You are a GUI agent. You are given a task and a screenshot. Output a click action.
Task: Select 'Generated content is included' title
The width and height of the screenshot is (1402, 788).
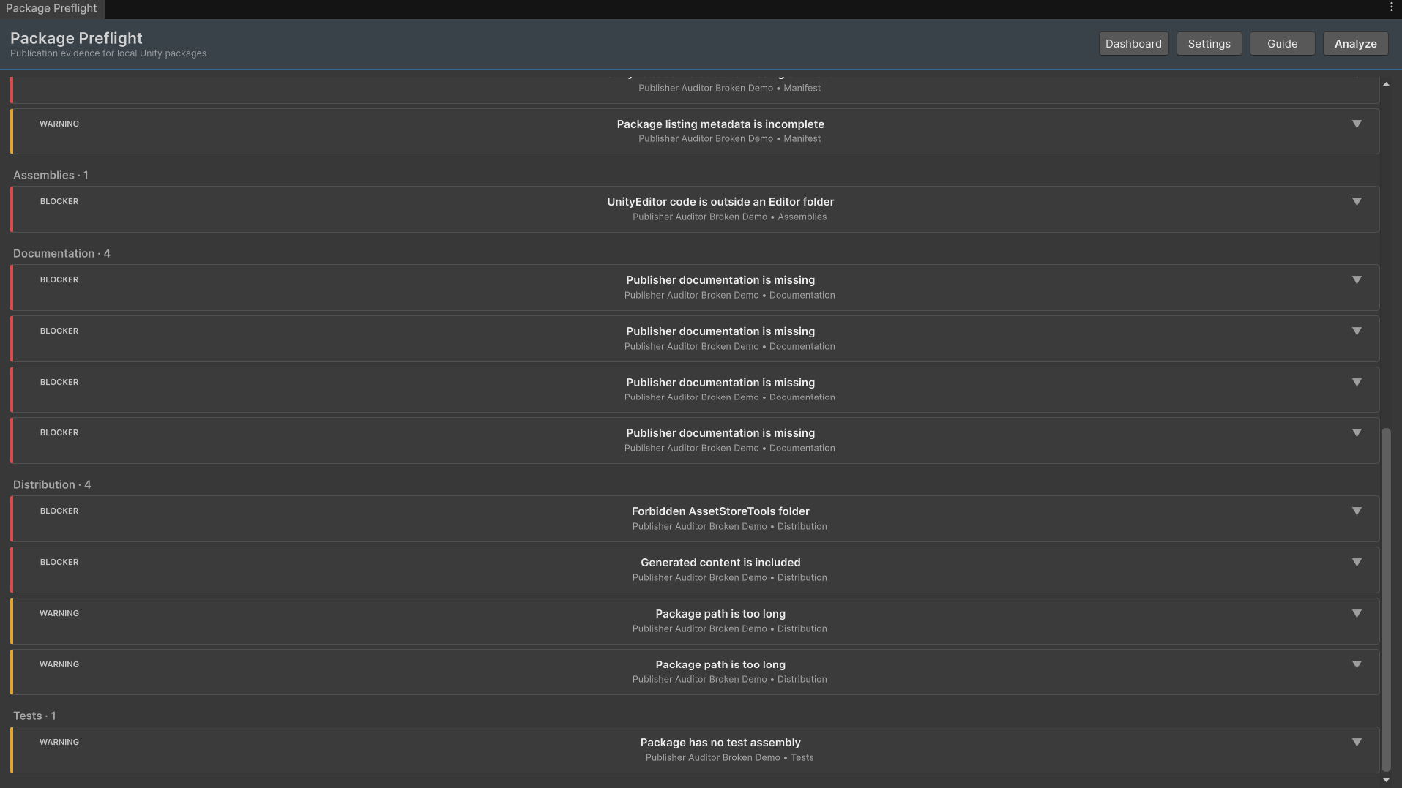click(720, 563)
